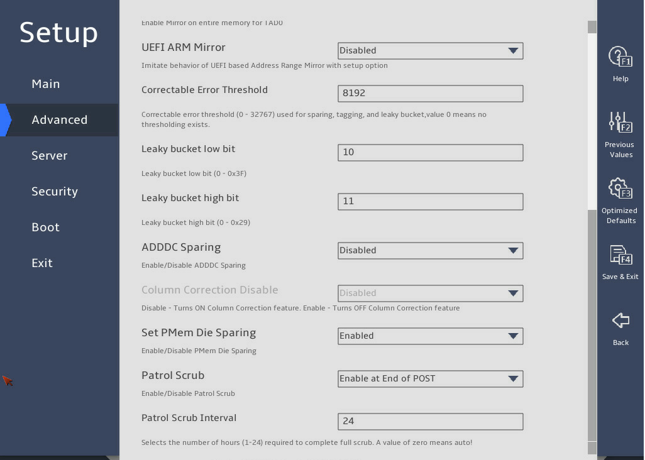Load Optimized Defaults gear icon

(x=620, y=189)
